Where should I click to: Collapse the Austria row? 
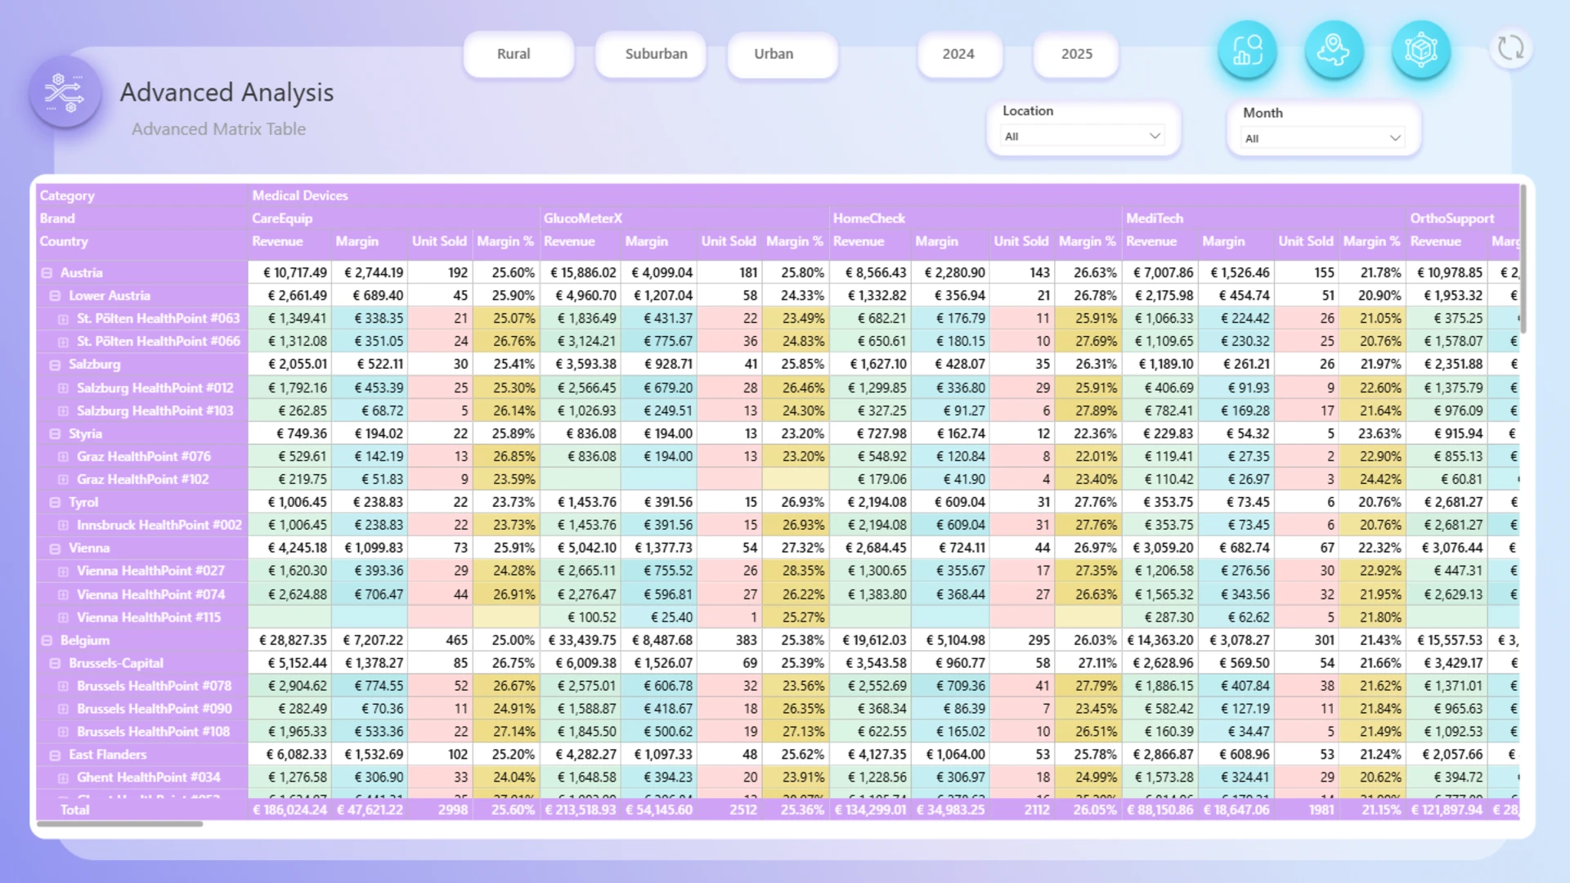pyautogui.click(x=47, y=273)
